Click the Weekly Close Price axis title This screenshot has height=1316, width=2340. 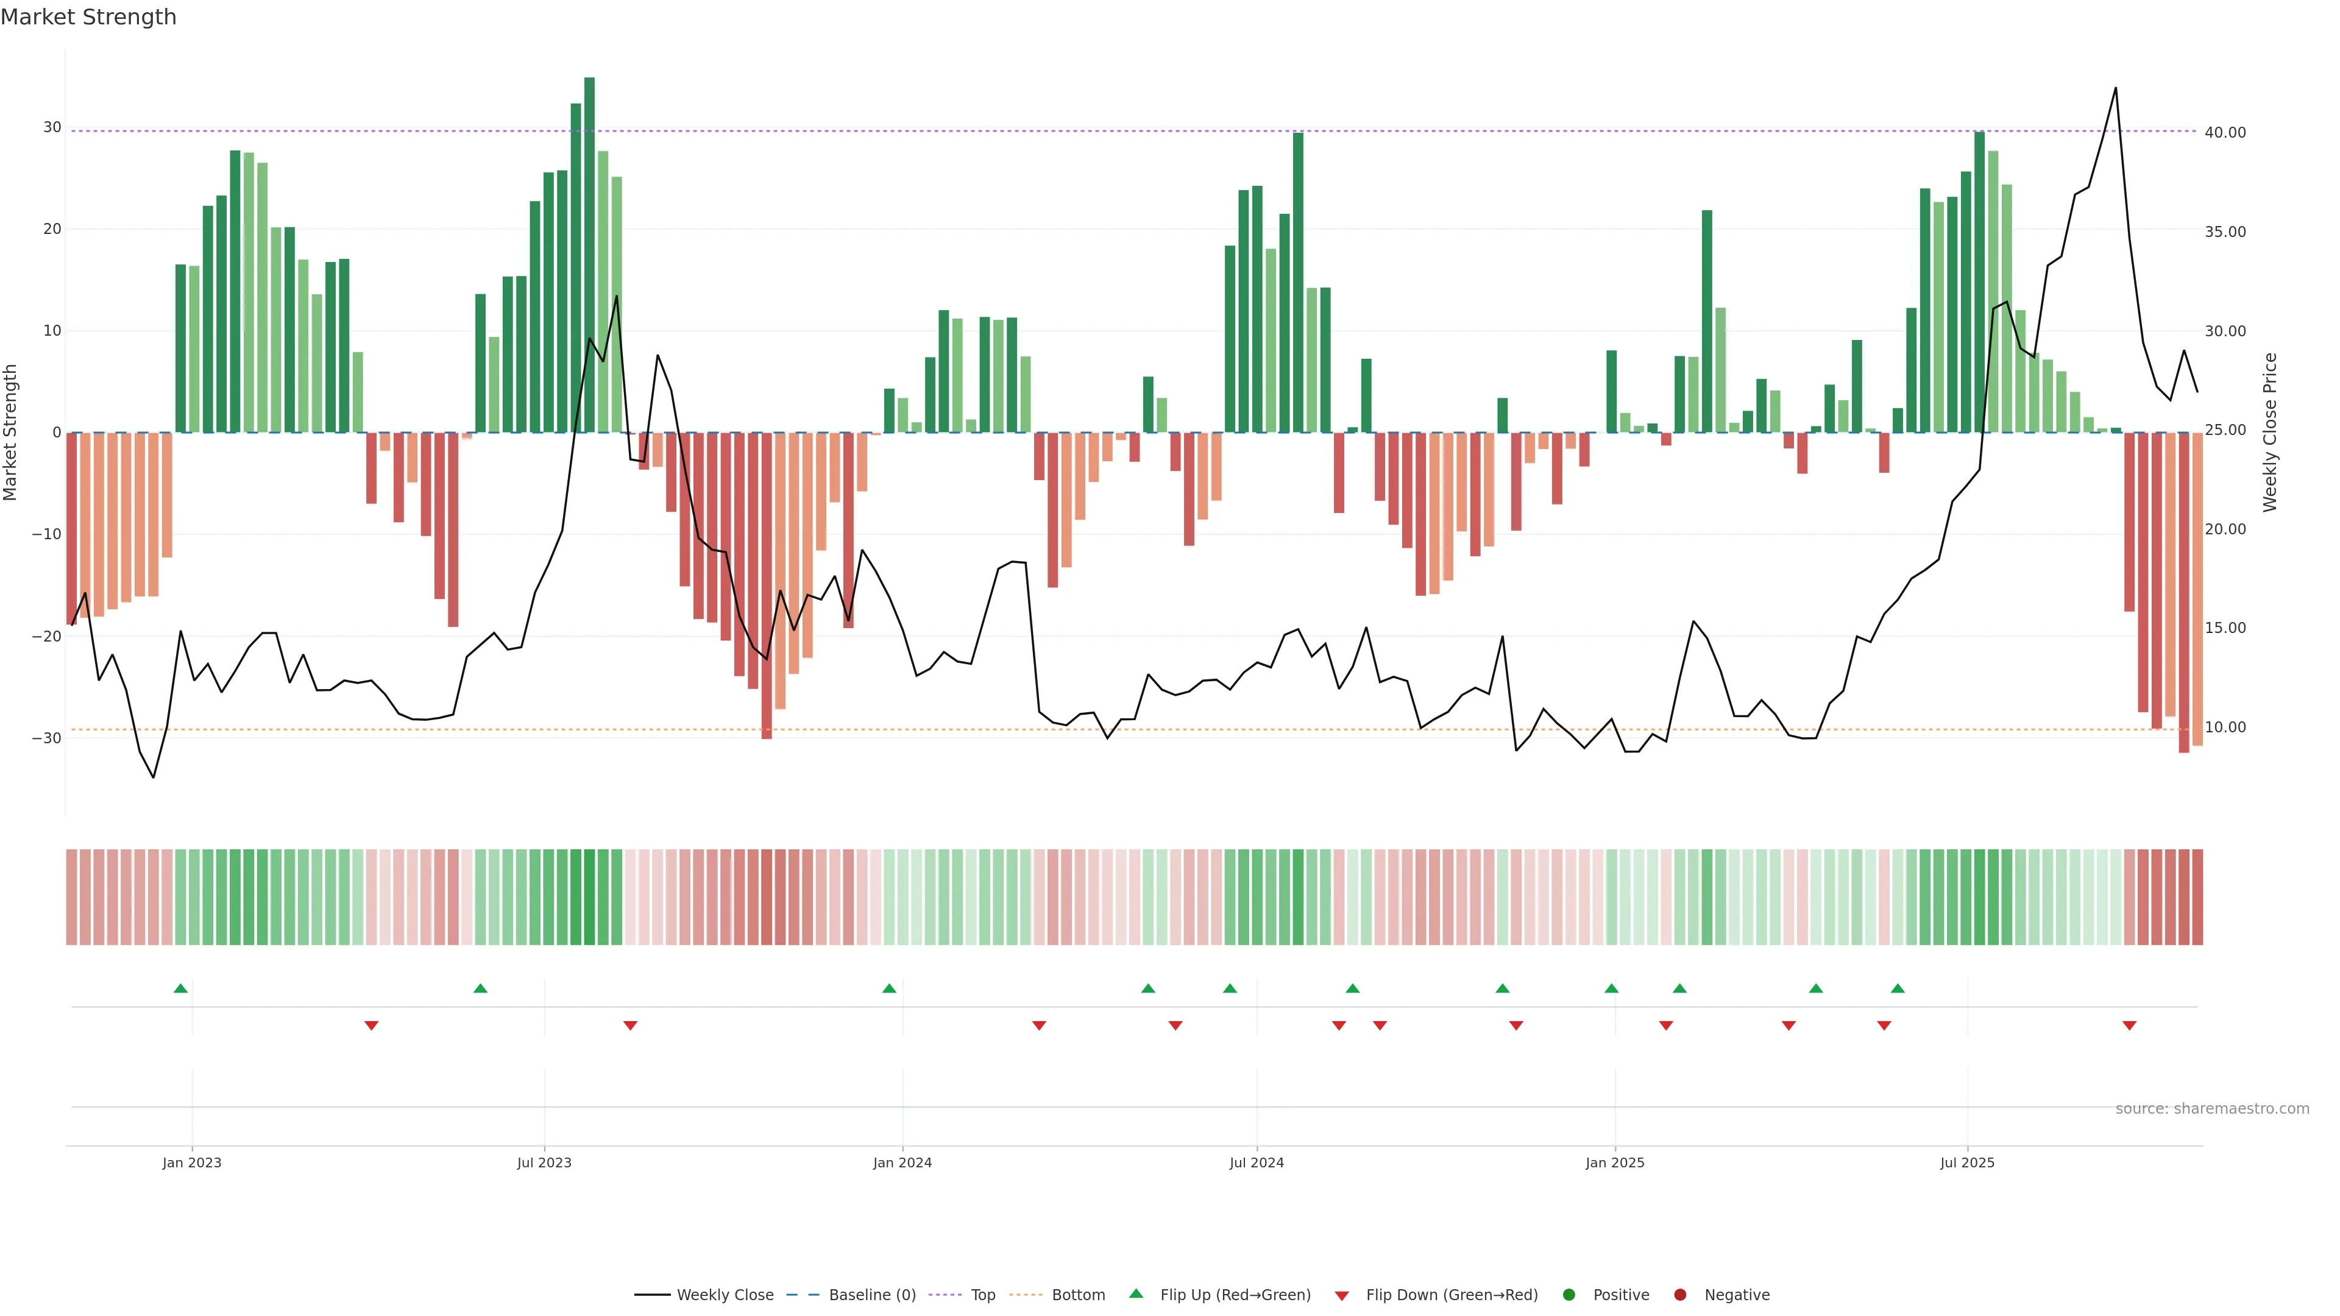(x=2270, y=433)
